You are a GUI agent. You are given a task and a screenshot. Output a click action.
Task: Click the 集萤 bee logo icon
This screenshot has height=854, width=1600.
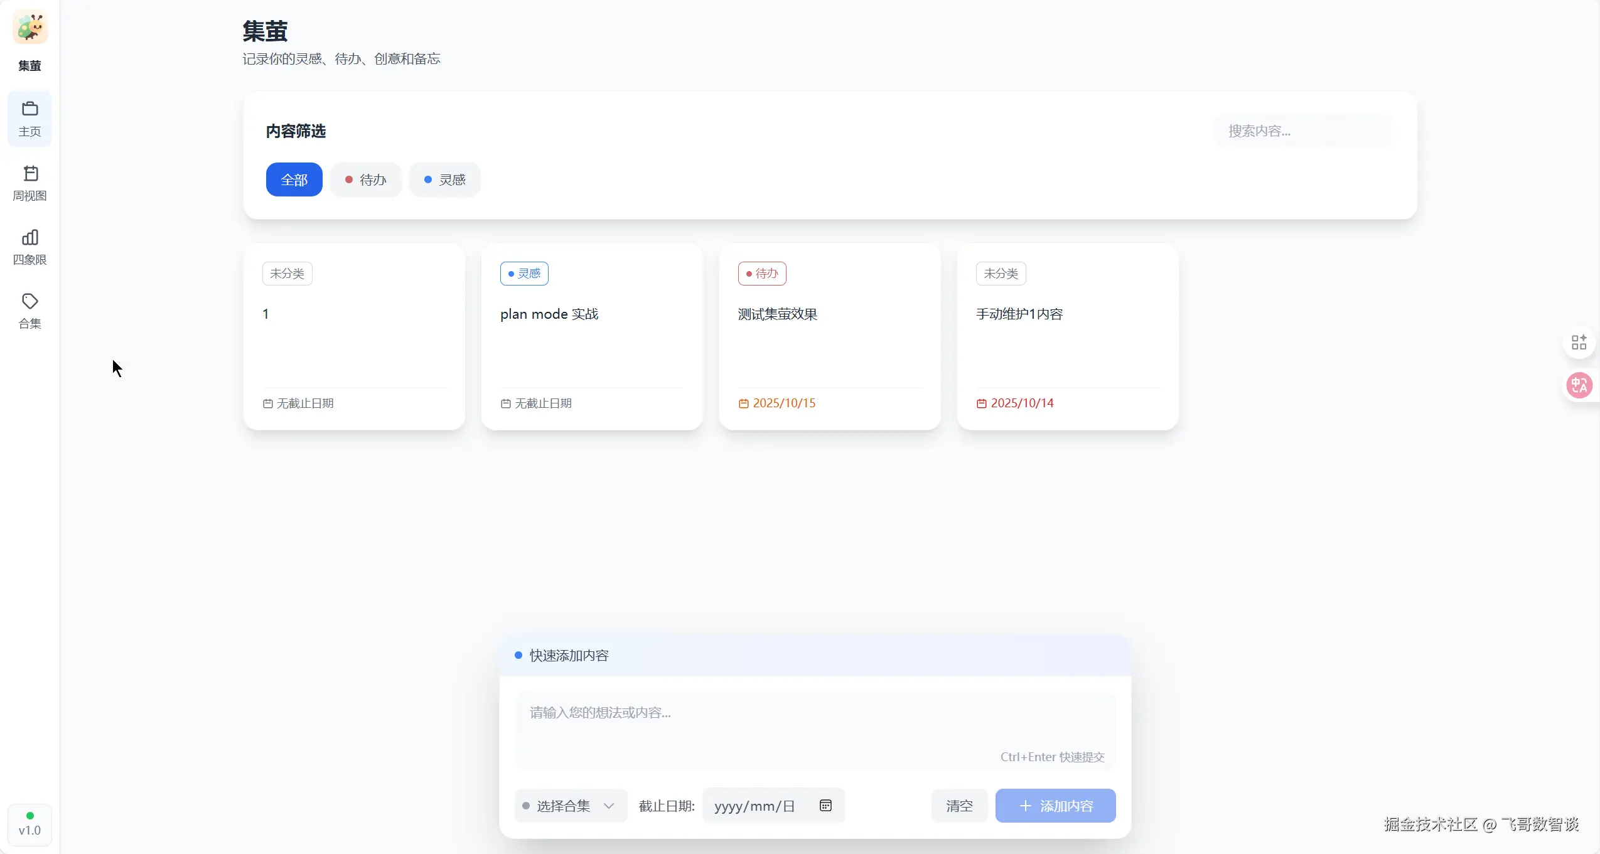pyautogui.click(x=30, y=28)
